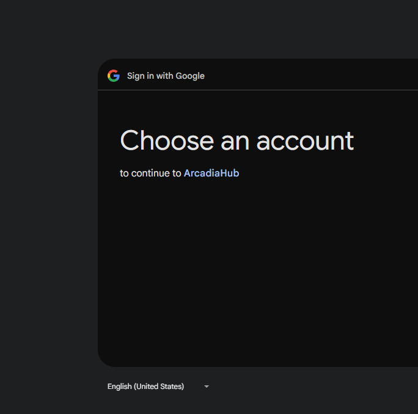Click the Google "G" logo
The image size is (418, 414).
113,76
